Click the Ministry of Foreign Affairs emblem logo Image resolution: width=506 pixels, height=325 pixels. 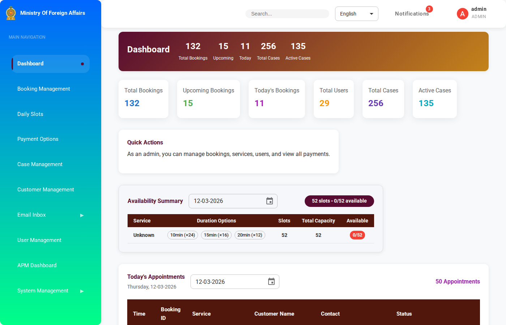point(11,13)
